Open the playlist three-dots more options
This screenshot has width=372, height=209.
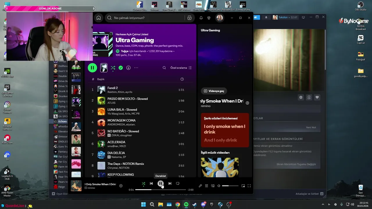136,68
